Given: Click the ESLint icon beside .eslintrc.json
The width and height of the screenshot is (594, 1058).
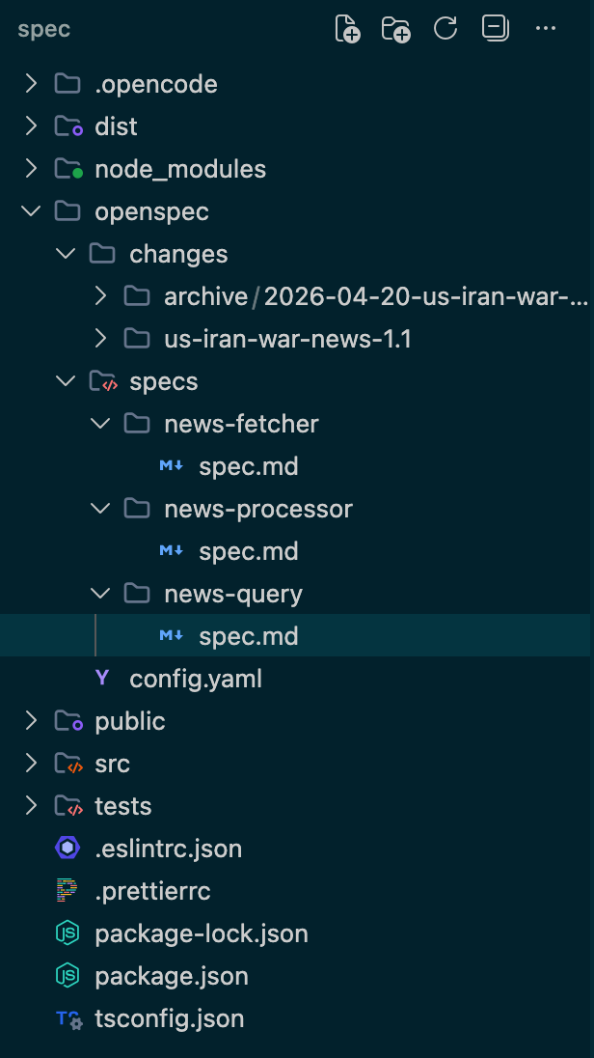Looking at the screenshot, I should pos(67,849).
